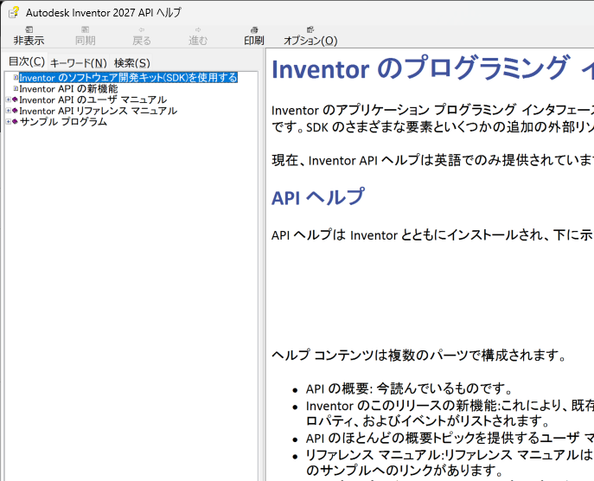Click the help window title bar icon
The image size is (594, 481).
click(x=14, y=12)
